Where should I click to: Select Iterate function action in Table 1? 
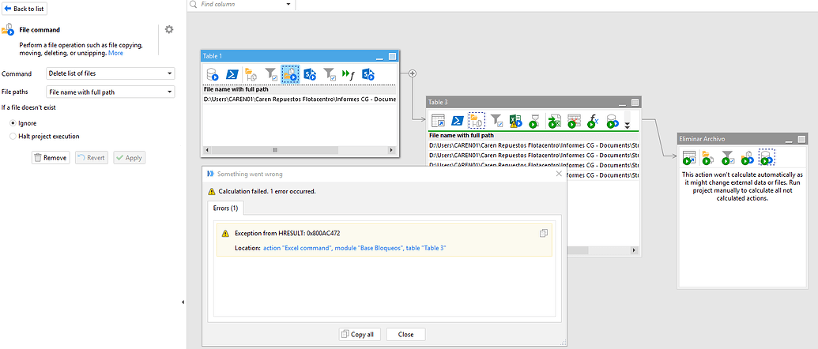click(349, 74)
